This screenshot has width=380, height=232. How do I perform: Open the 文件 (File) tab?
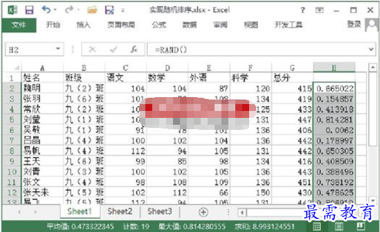[x=19, y=25]
